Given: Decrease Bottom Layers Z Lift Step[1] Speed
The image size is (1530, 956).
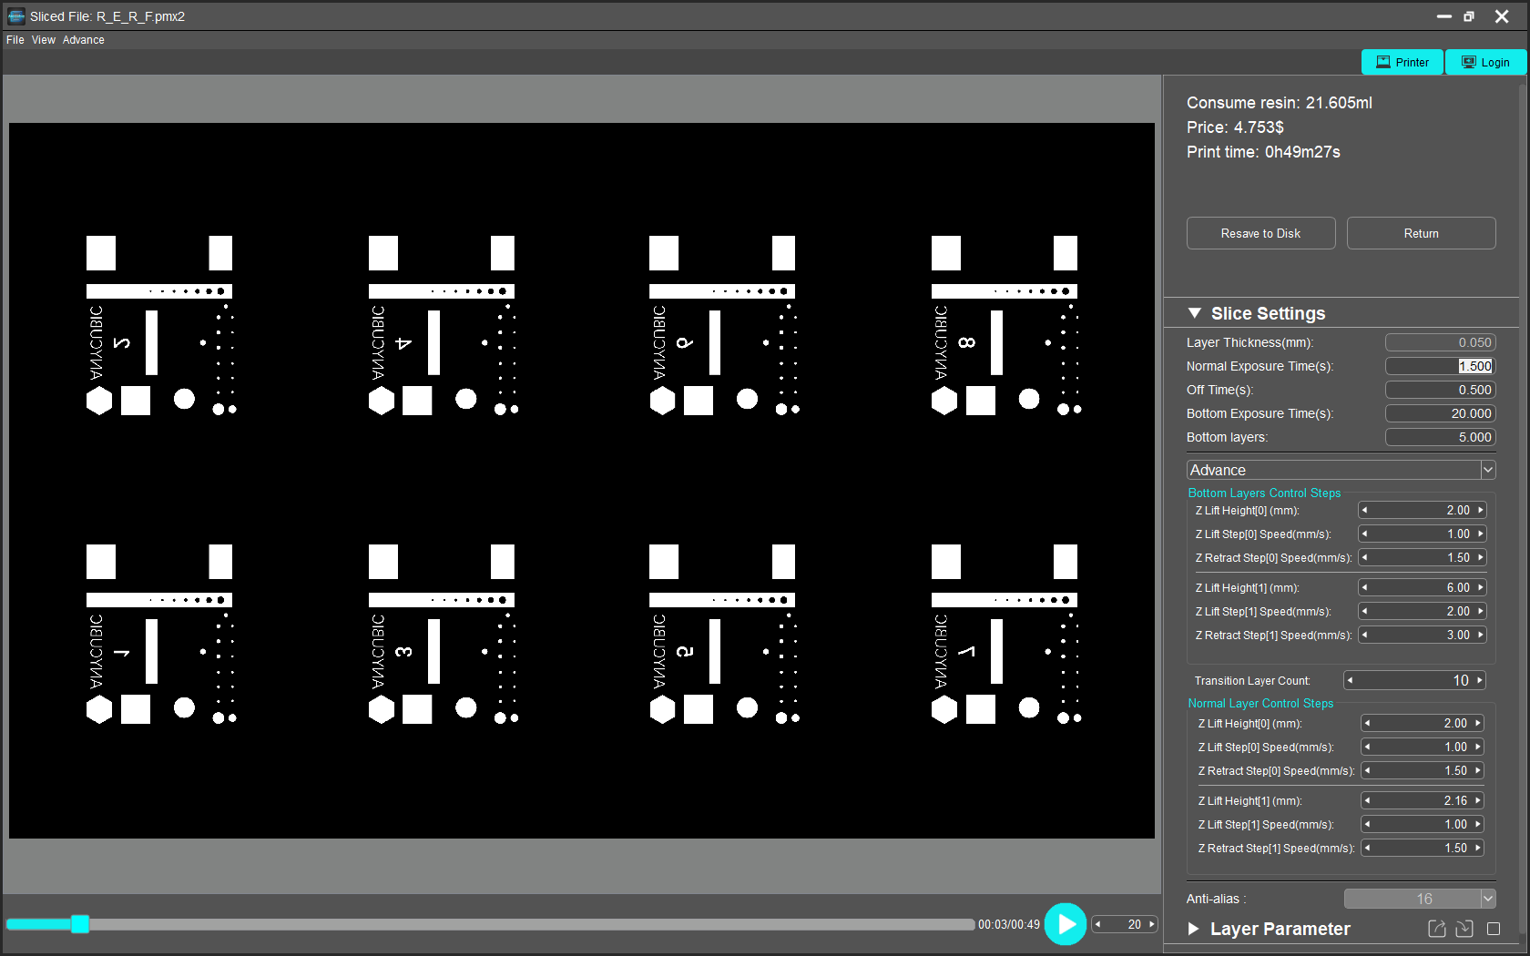Looking at the screenshot, I should click(x=1364, y=611).
